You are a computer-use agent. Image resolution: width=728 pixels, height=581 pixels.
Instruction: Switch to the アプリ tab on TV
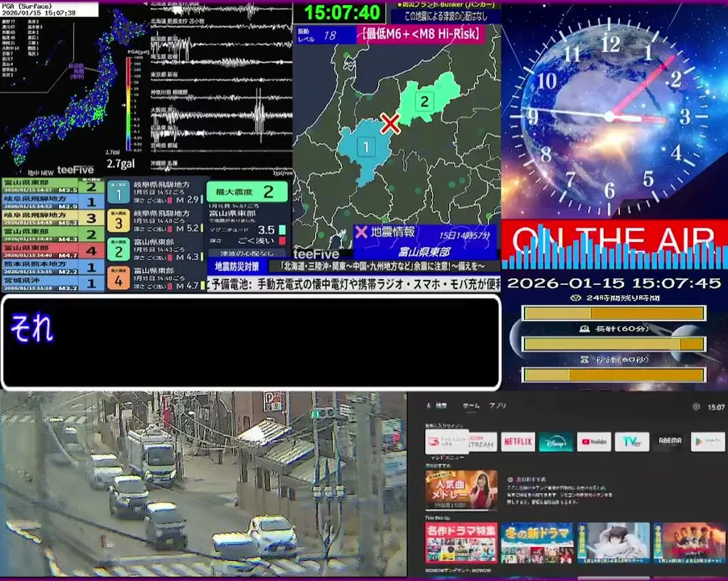[497, 406]
